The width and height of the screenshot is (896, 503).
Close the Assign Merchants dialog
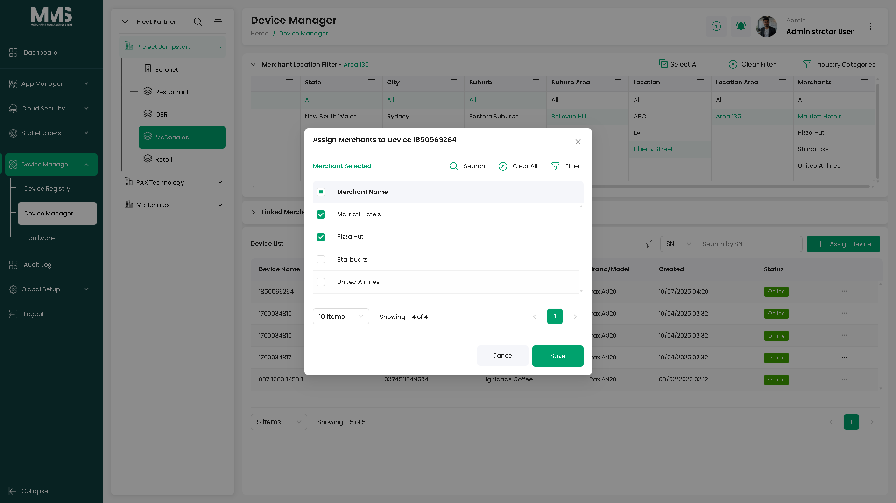[x=578, y=142]
